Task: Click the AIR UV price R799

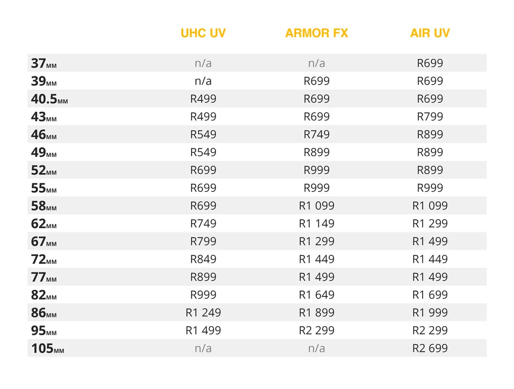Action: tap(430, 117)
